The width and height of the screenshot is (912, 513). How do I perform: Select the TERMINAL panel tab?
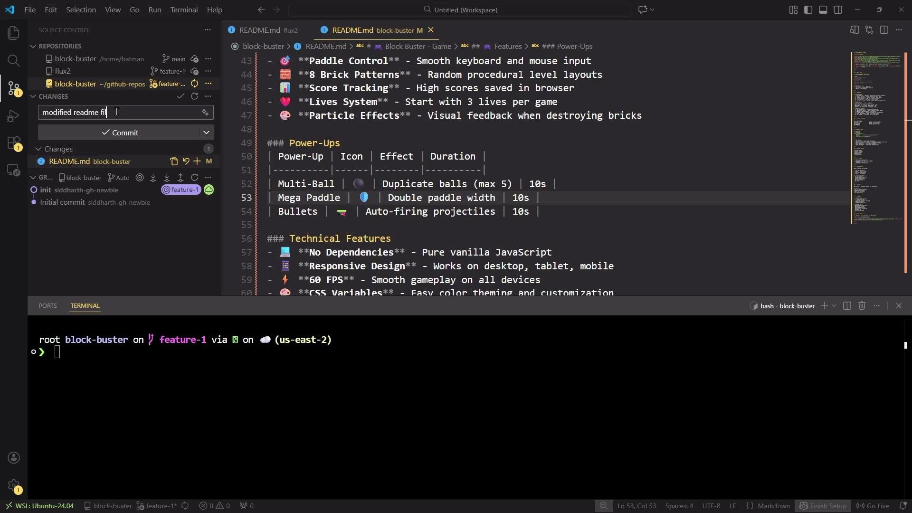click(x=85, y=306)
